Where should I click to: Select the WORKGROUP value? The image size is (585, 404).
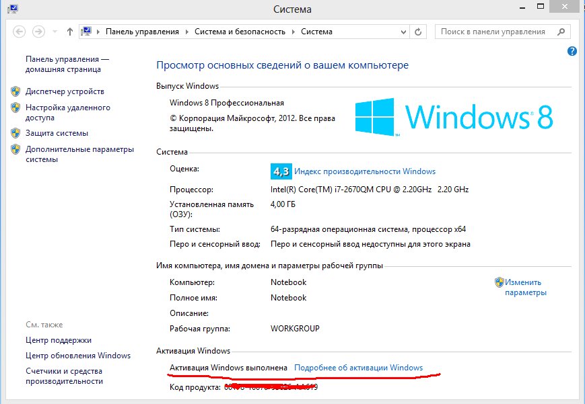click(x=295, y=329)
